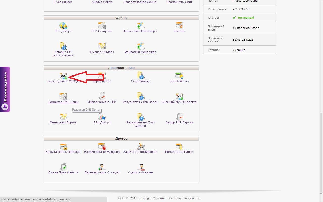Select the 2013-03-03 registration date
This screenshot has width=323, height=202.
(241, 9)
